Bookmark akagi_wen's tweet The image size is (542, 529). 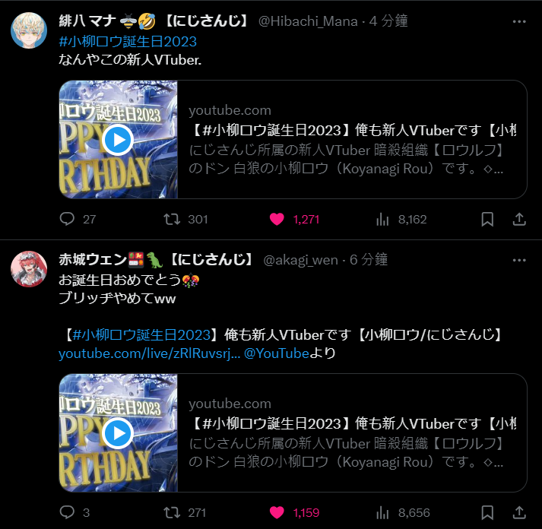pos(487,512)
